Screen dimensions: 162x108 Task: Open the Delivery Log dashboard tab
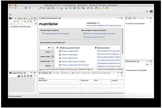[x=72, y=69]
